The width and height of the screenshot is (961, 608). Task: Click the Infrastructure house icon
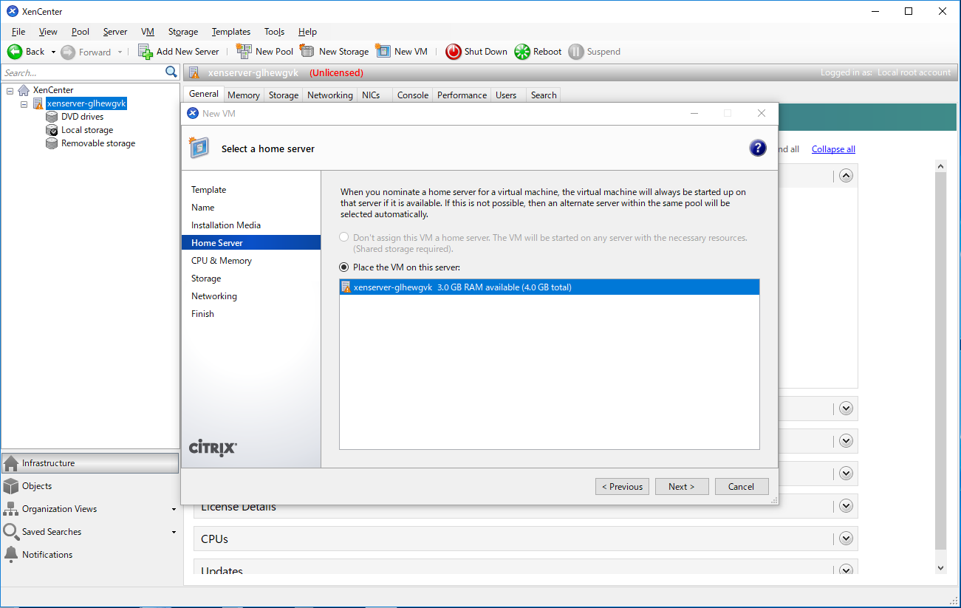pos(11,463)
